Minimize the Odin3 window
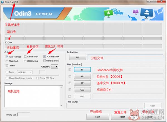The height and width of the screenshot is (122, 167). 149,1
